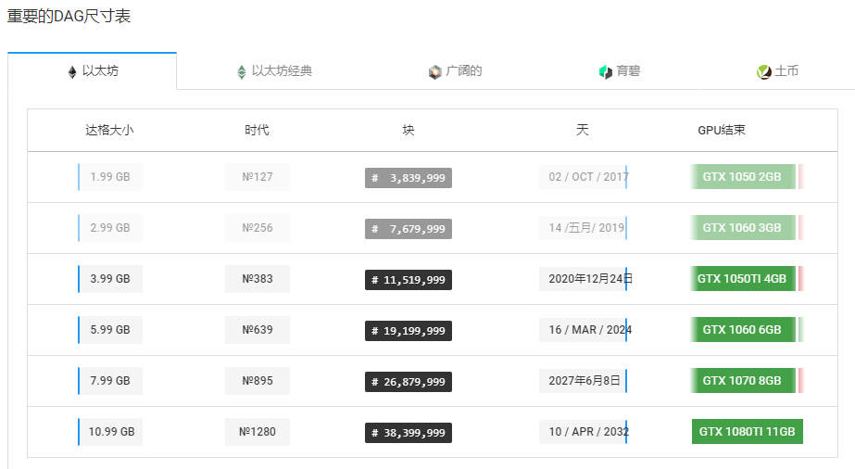Select the 3.99 GB size cell
855x469 pixels.
coord(110,279)
